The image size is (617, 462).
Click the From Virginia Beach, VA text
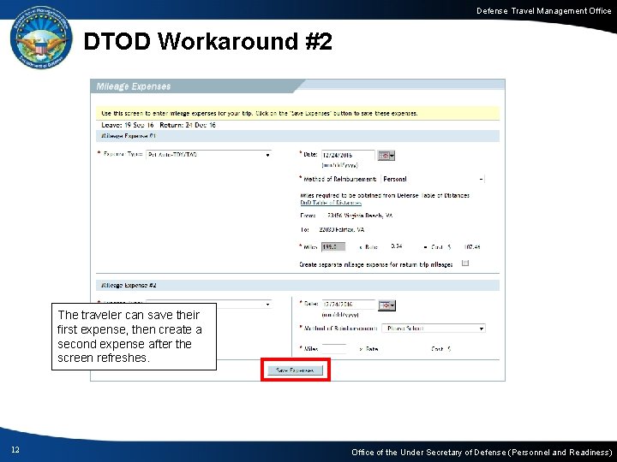[346, 216]
